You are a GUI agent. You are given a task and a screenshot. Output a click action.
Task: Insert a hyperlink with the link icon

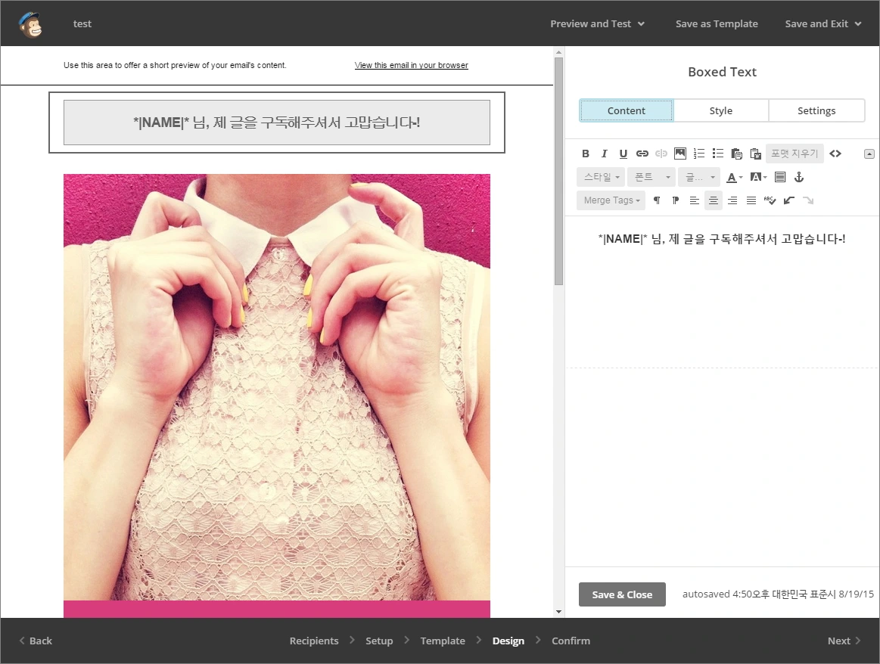click(642, 153)
